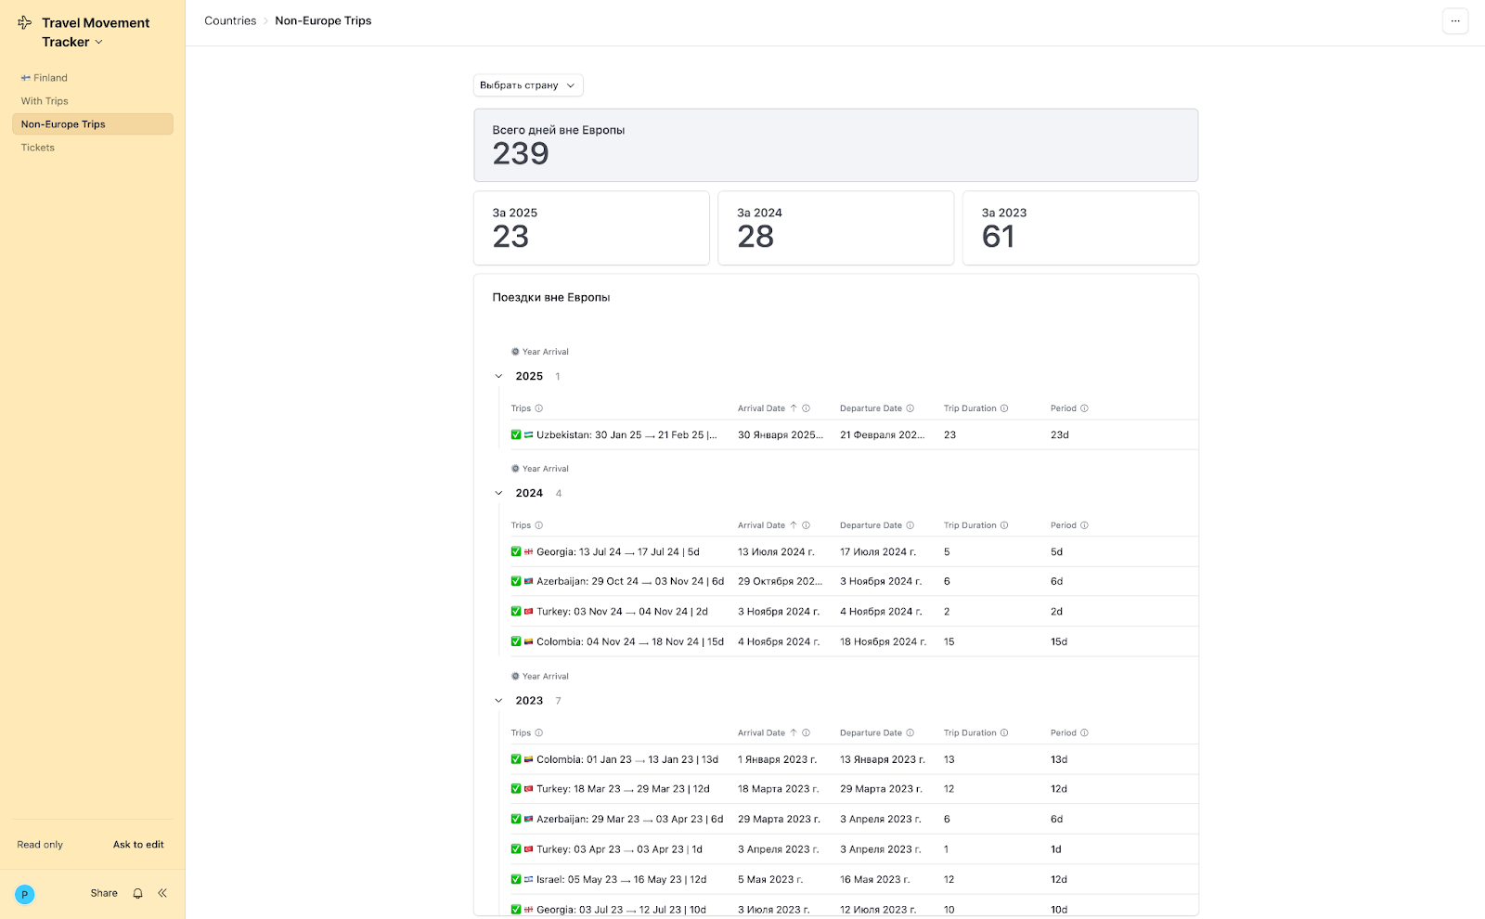Toggle the checkmark on Georgia 13 Jul 24 row
Image resolution: width=1485 pixels, height=919 pixels.
coord(516,551)
